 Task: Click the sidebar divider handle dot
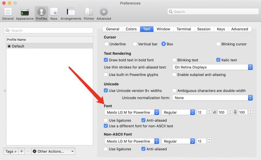click(x=5, y=91)
